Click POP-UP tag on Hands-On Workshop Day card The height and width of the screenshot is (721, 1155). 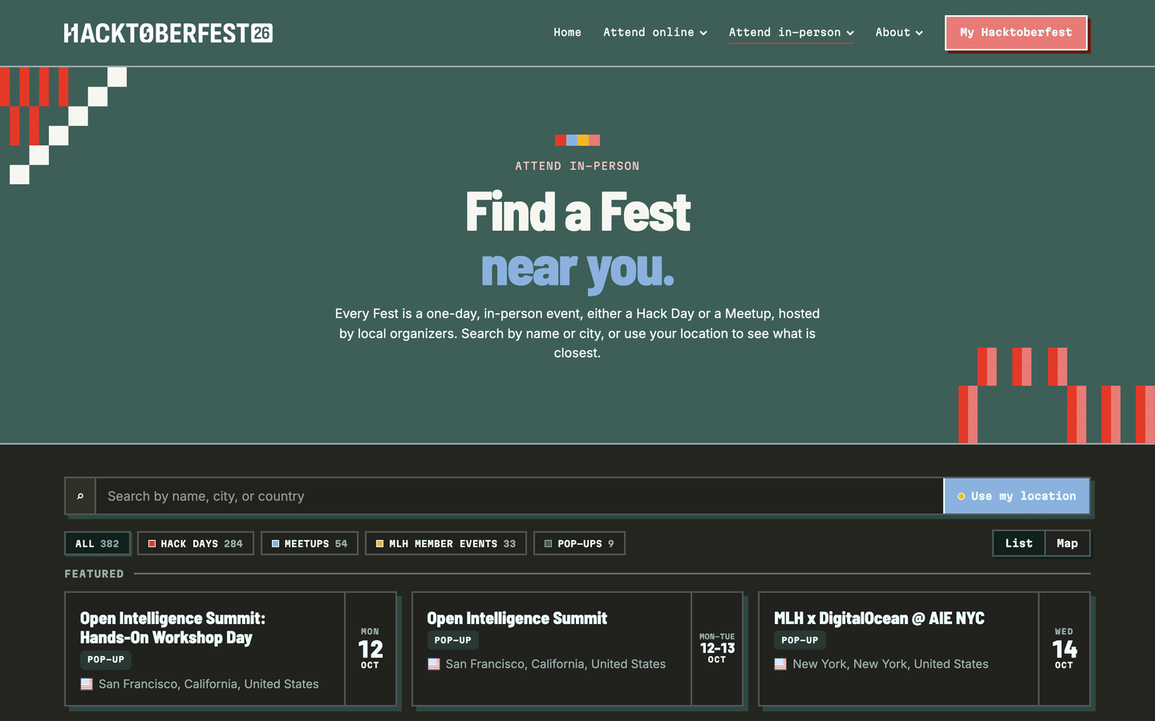point(106,659)
